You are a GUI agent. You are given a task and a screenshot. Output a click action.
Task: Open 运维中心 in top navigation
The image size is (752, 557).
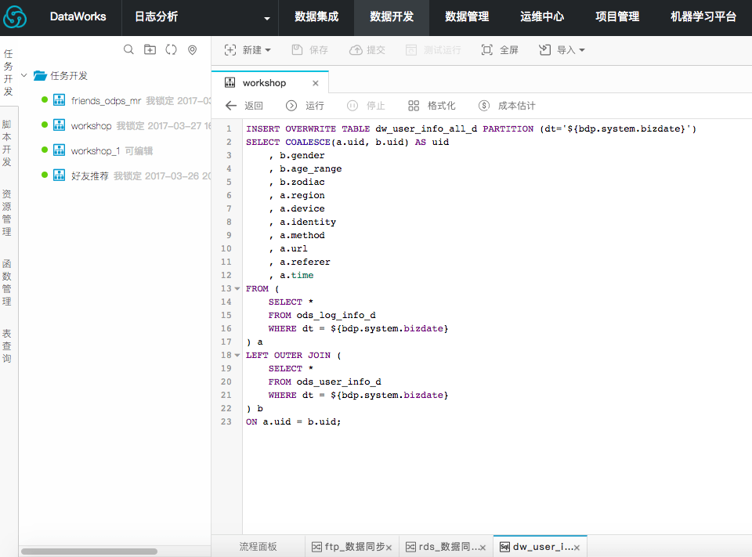(542, 16)
